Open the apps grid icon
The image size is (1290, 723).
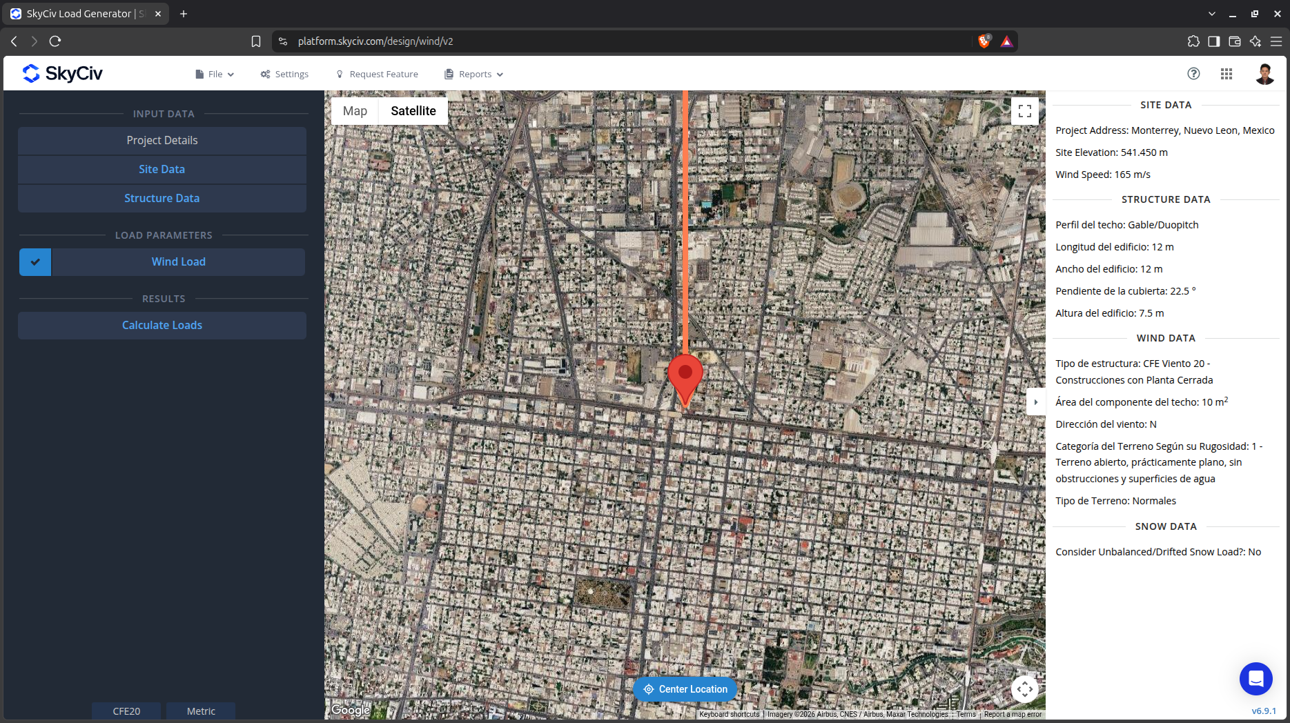click(1227, 74)
